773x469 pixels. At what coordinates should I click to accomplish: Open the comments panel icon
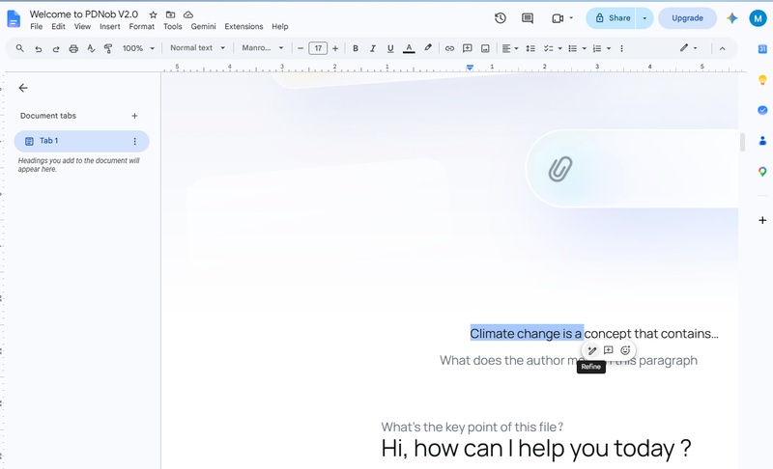(528, 18)
